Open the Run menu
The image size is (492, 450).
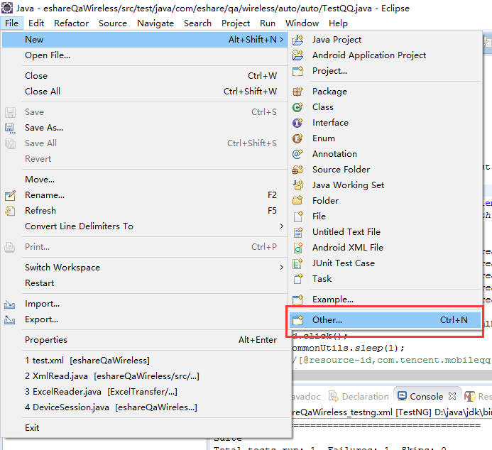(268, 23)
